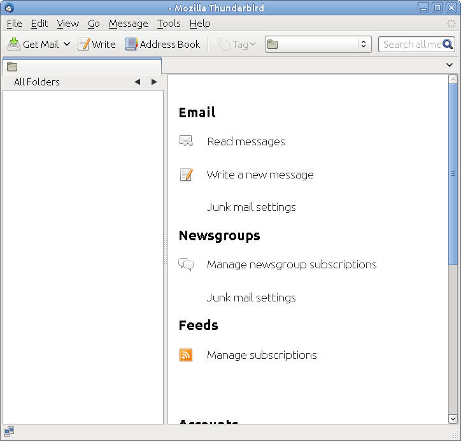Maximize the Thunderbird window
Screen dimensions: 461x441
[x=437, y=8]
